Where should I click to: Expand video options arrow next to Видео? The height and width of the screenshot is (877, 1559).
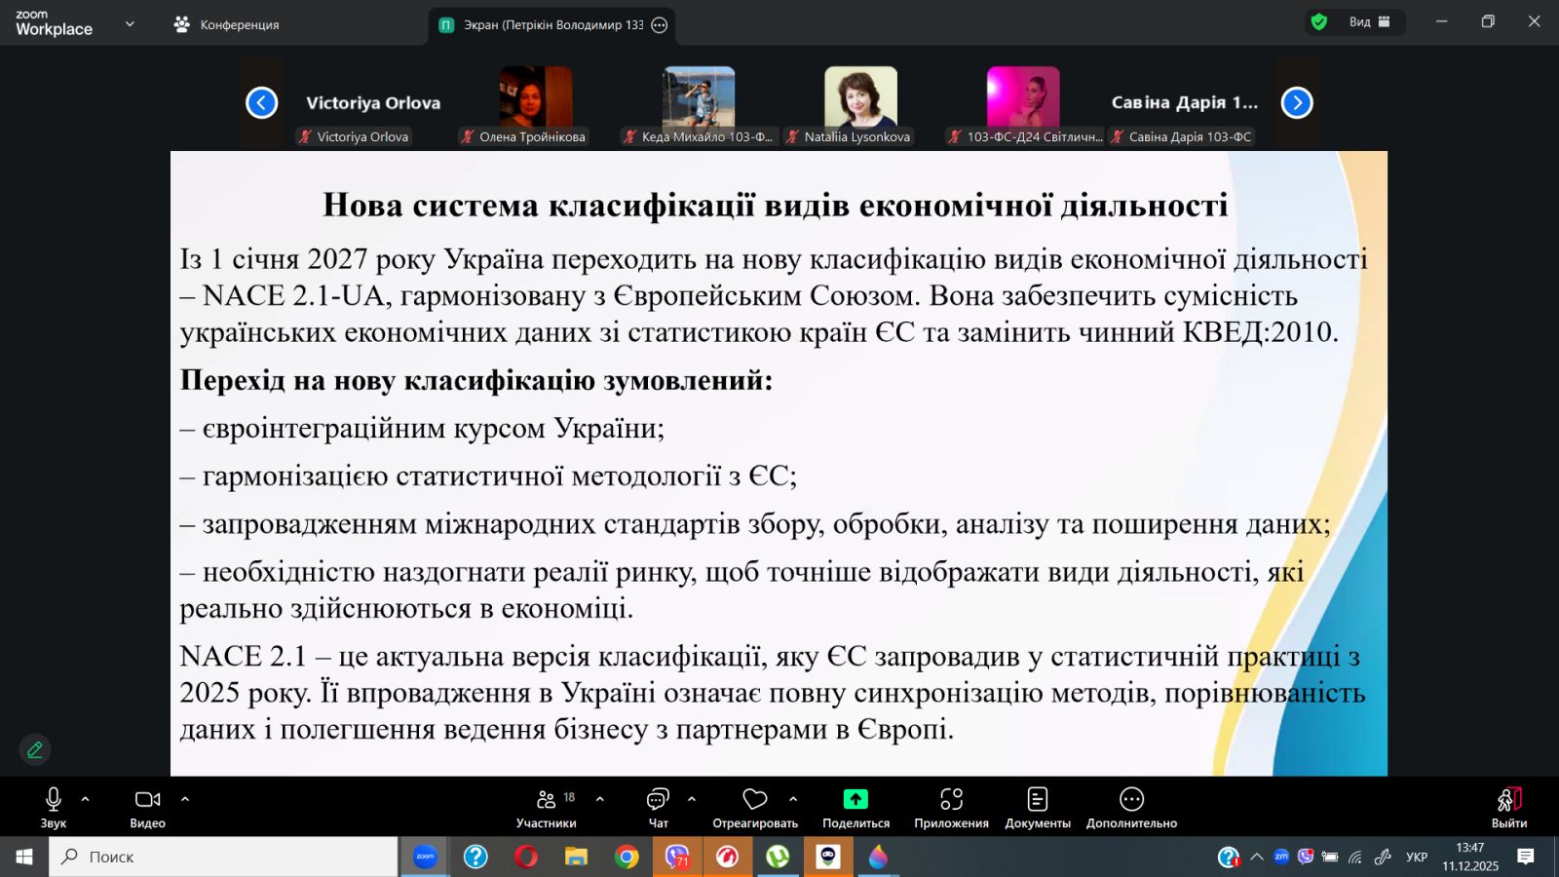(185, 799)
